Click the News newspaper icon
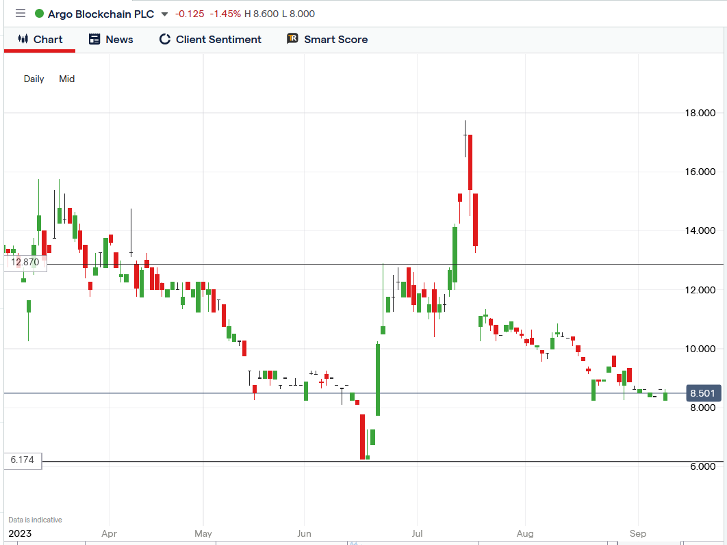 point(94,40)
